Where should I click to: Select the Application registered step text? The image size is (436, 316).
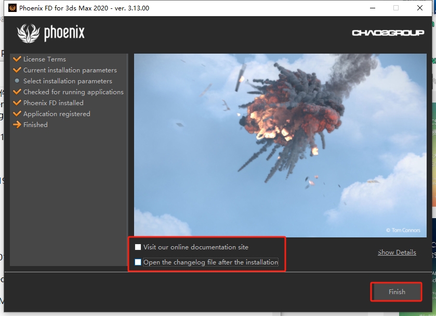(57, 113)
